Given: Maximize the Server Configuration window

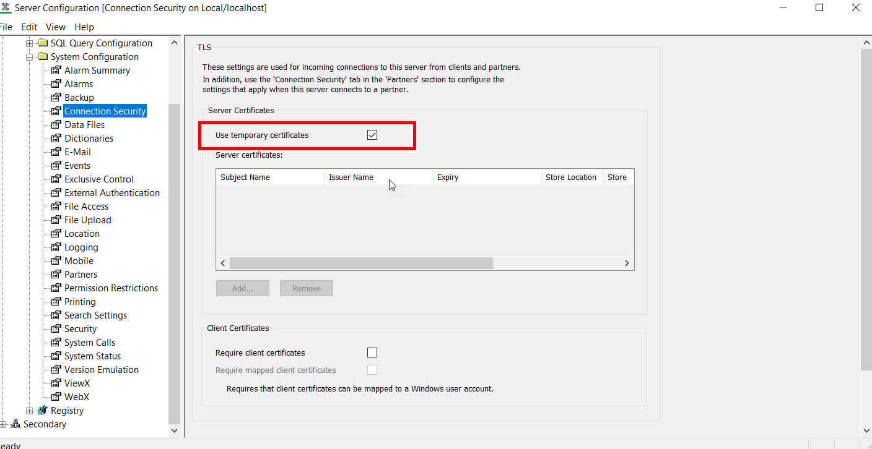Looking at the screenshot, I should [819, 8].
